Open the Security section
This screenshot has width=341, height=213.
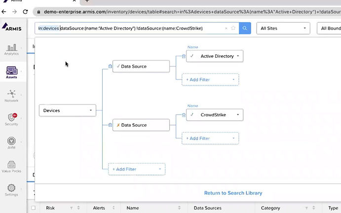point(11,119)
